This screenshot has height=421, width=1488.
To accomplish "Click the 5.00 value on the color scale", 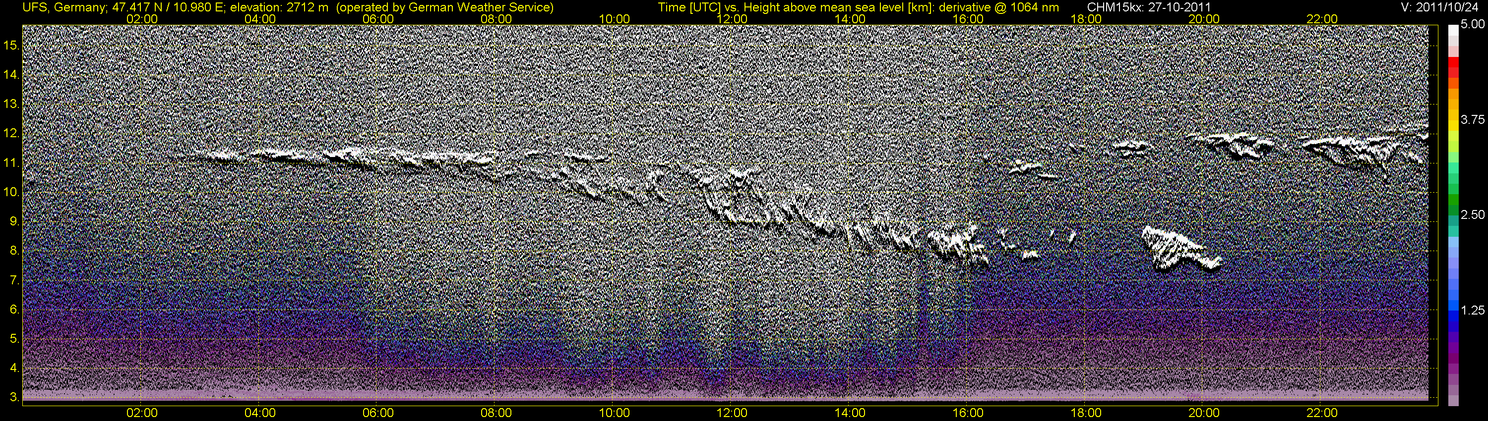I will coord(1473,25).
